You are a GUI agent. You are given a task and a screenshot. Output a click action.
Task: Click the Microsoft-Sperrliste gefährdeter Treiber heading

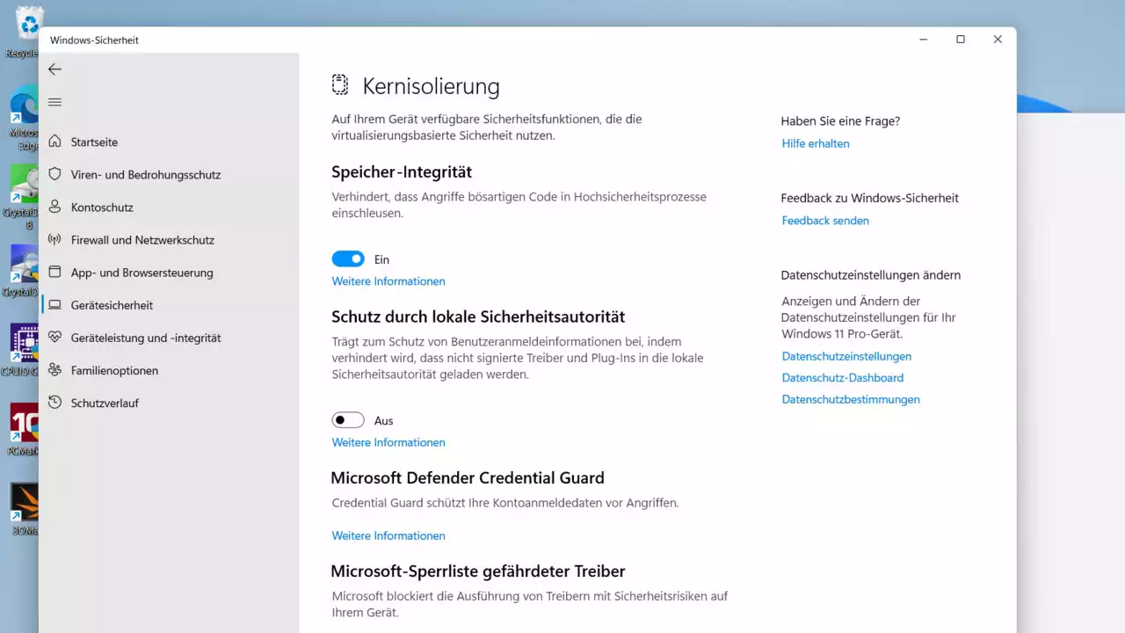(478, 571)
